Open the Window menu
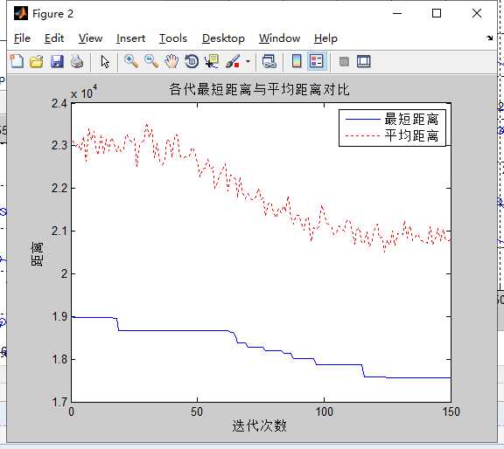The height and width of the screenshot is (449, 504). click(x=279, y=38)
